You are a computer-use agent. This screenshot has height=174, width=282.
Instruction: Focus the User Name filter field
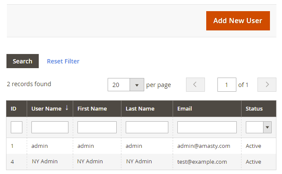click(50, 127)
